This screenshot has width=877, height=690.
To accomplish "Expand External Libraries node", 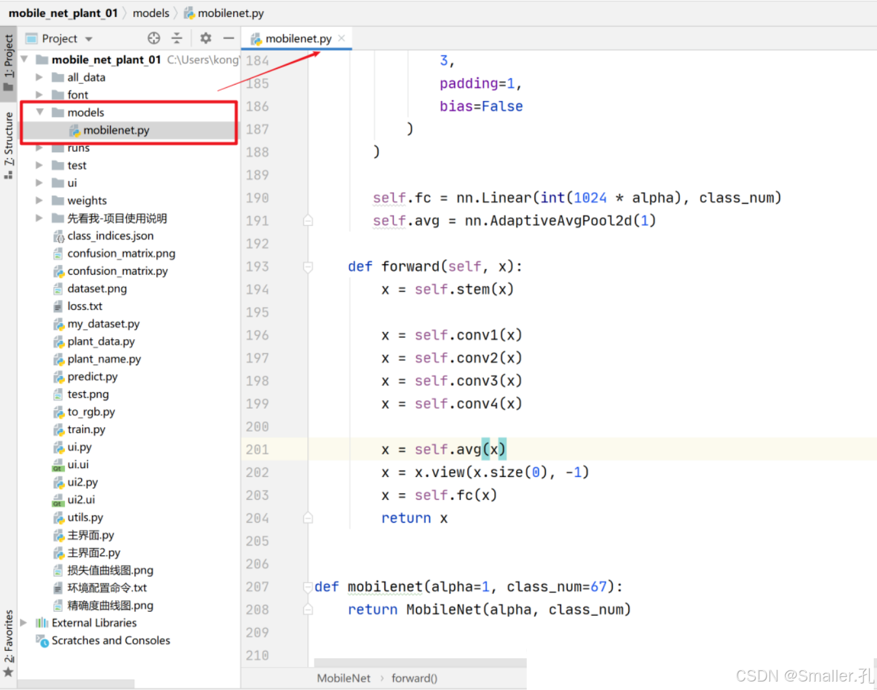I will (24, 623).
